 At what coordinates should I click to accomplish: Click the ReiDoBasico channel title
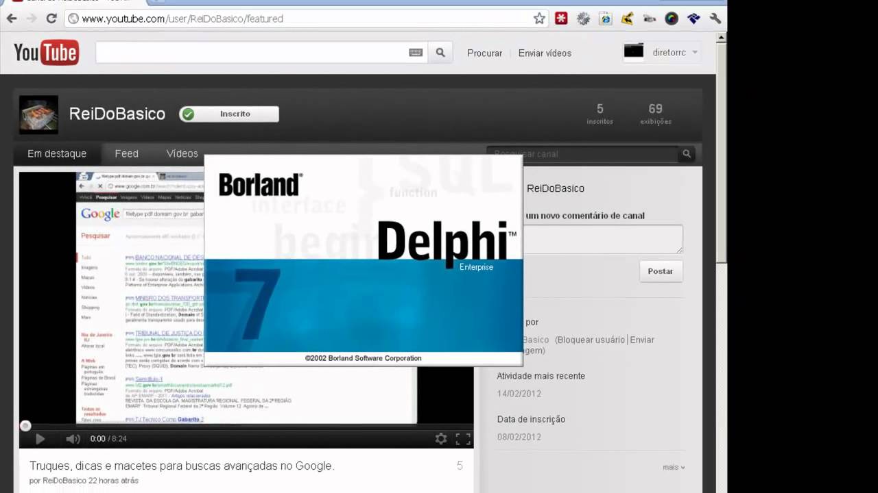(x=117, y=114)
